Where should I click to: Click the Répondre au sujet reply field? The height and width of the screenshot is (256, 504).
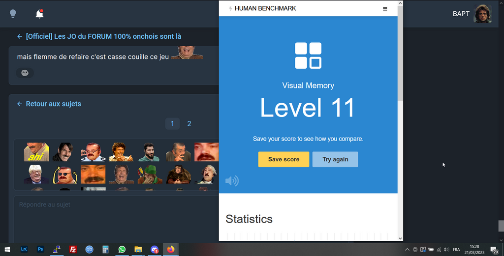[x=116, y=219]
